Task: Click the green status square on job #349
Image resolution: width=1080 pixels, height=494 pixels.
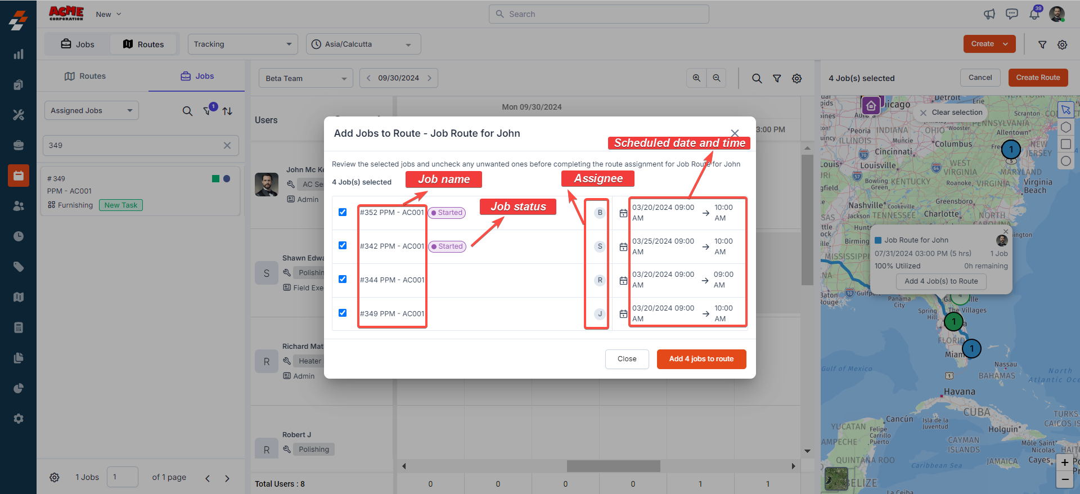Action: coord(215,178)
